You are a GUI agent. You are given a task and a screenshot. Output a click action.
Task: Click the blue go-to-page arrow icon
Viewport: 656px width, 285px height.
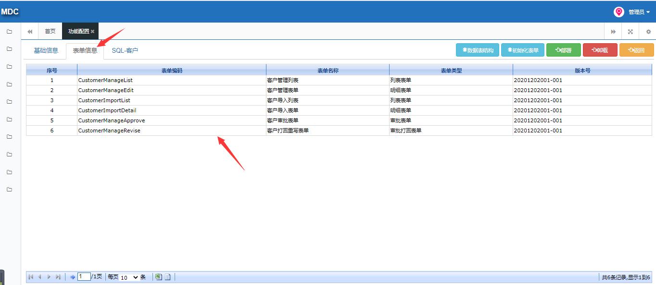click(x=73, y=277)
